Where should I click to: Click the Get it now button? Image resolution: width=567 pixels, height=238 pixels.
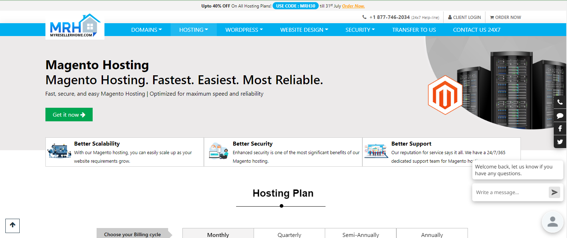tap(69, 115)
